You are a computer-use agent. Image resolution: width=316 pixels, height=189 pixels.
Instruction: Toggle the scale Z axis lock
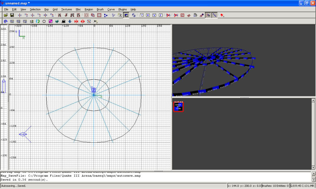161,15
